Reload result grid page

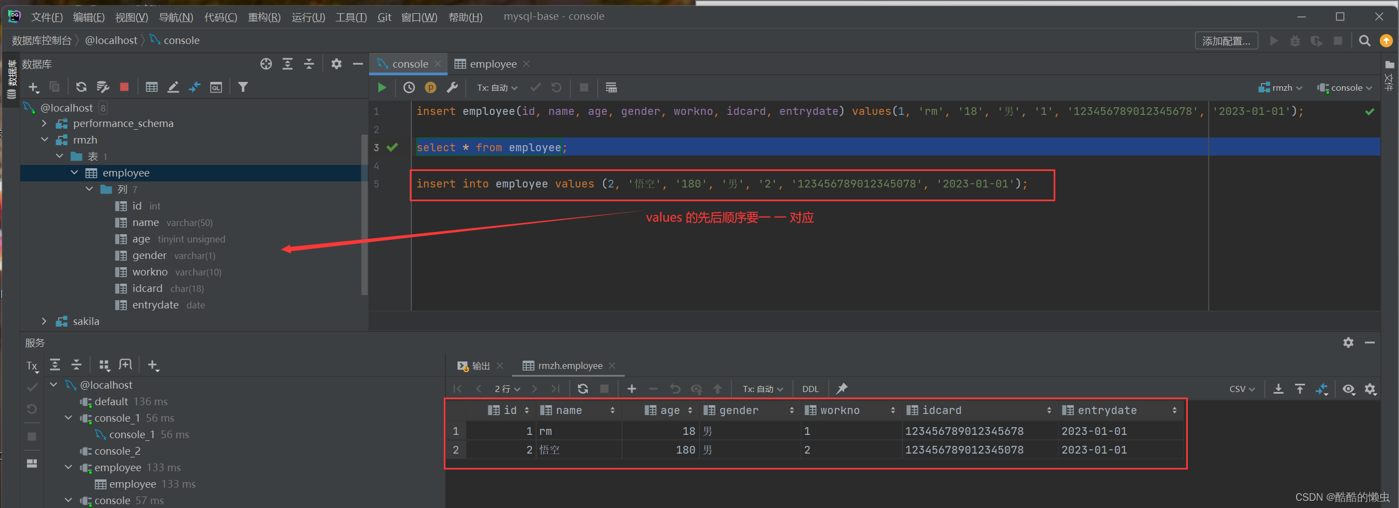583,389
